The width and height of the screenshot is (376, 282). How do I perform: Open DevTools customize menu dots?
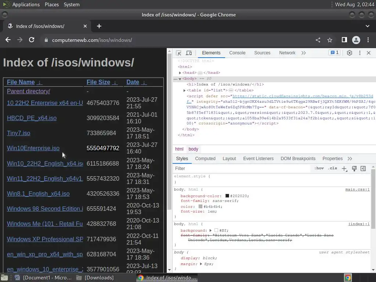(360, 53)
